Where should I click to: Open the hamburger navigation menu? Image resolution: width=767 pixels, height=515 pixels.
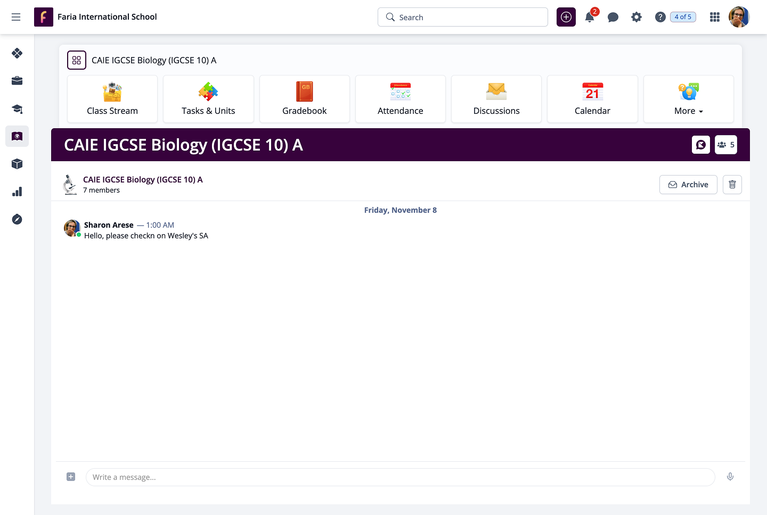coord(16,17)
